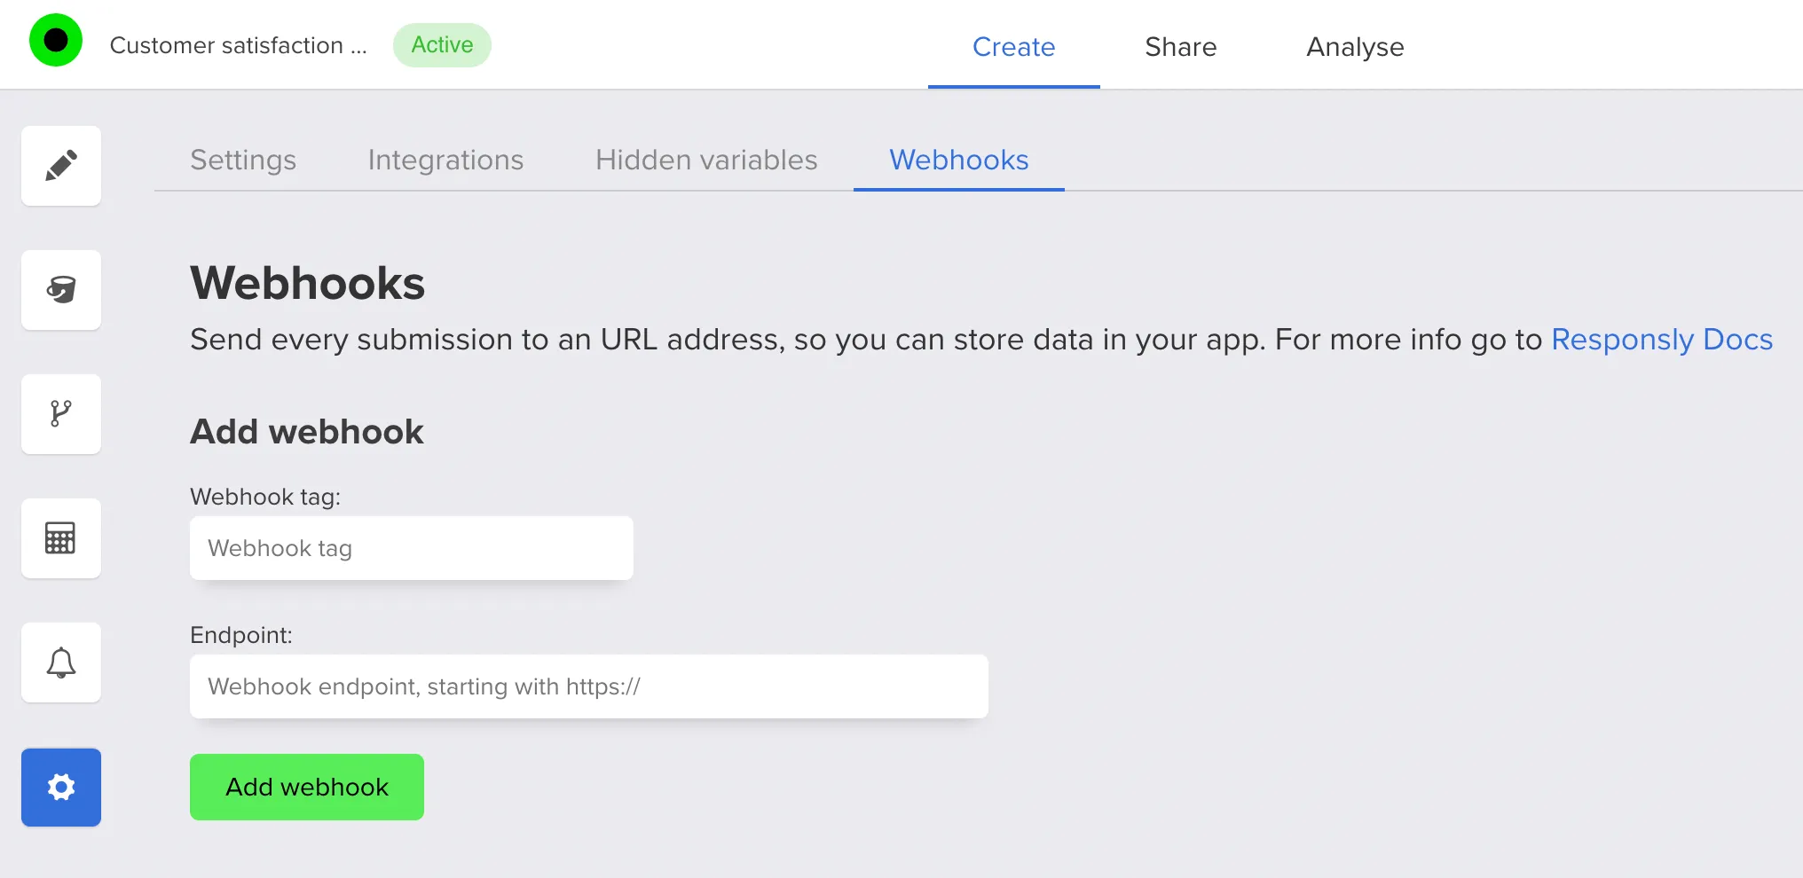Select the Webhooks tab
The image size is (1803, 878).
(x=958, y=161)
